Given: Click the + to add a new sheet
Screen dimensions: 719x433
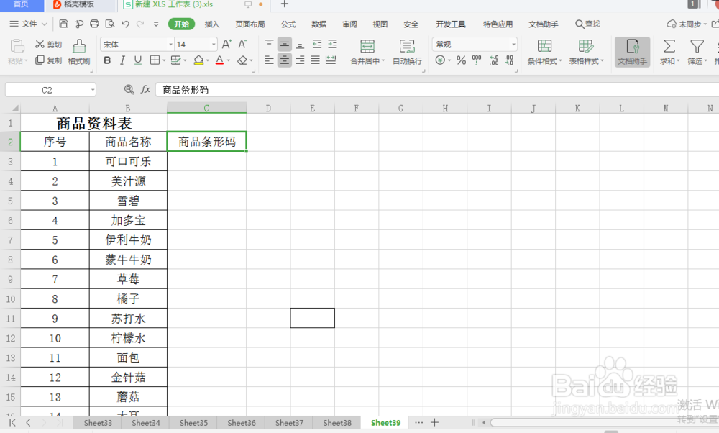Looking at the screenshot, I should click(x=435, y=423).
